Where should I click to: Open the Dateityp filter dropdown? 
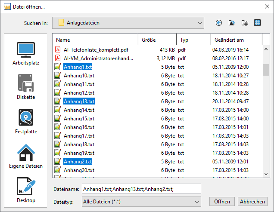pyautogui.click(x=141, y=202)
